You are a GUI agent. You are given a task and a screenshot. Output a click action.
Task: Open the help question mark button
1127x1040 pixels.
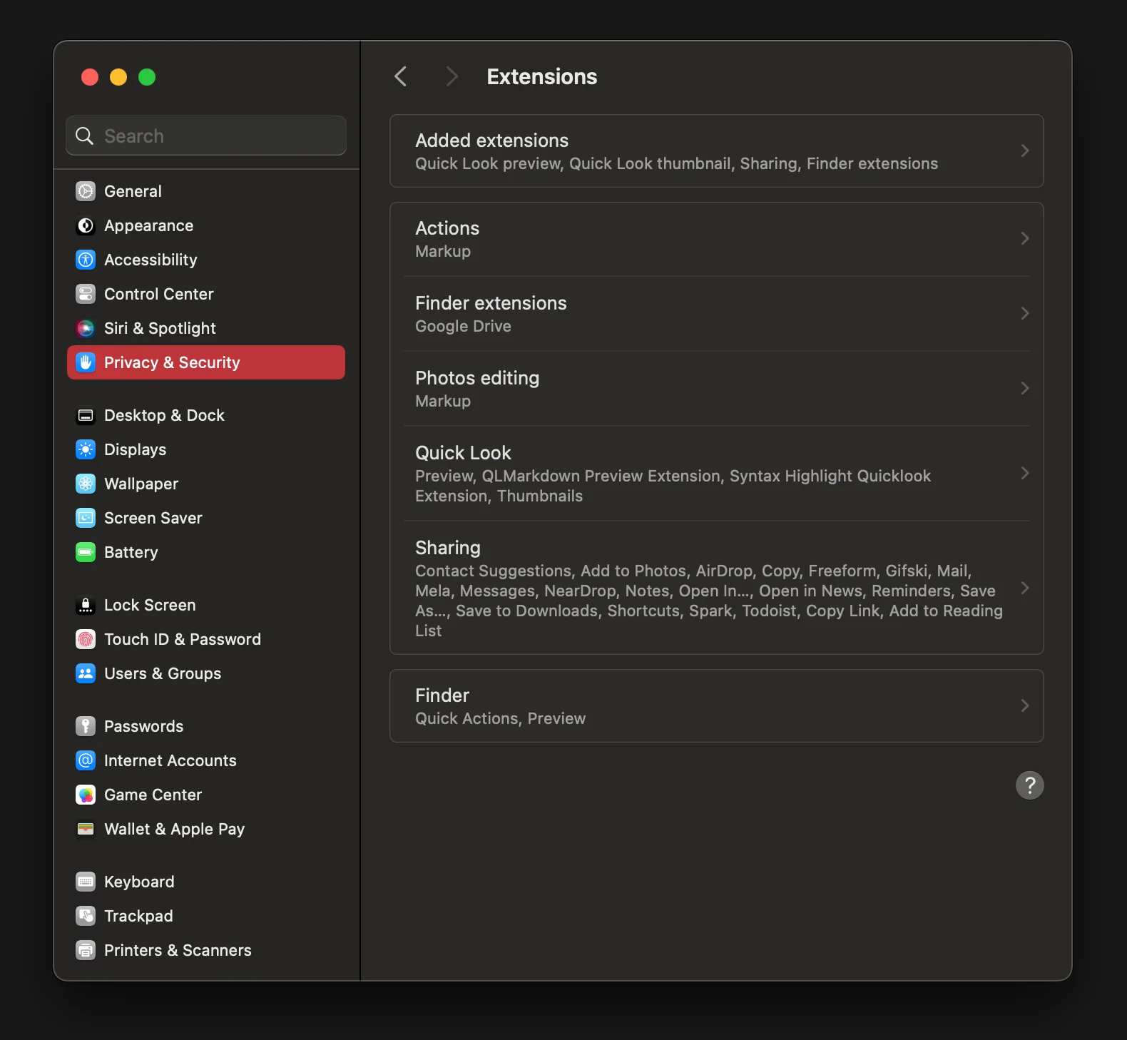[x=1029, y=785]
